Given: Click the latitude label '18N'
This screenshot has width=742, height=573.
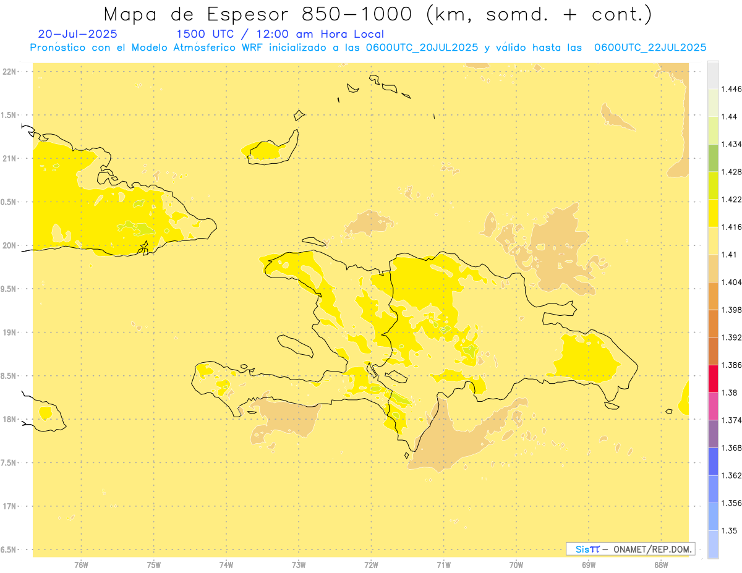Looking at the screenshot, I should point(9,419).
